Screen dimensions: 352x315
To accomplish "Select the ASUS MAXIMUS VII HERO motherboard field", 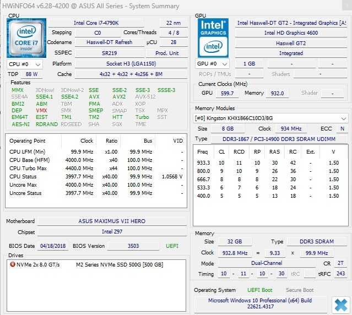I will click(112, 221).
